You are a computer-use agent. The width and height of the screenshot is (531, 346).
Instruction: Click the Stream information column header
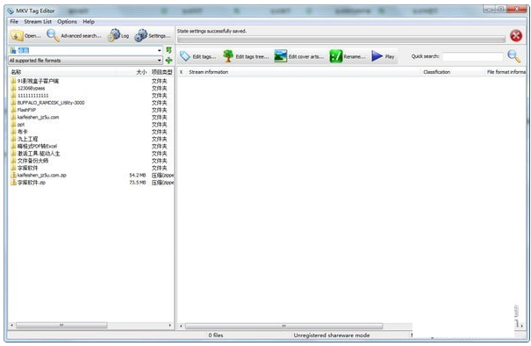pos(208,72)
